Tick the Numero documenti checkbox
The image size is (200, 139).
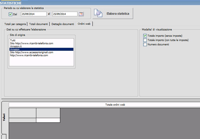pos(145,44)
